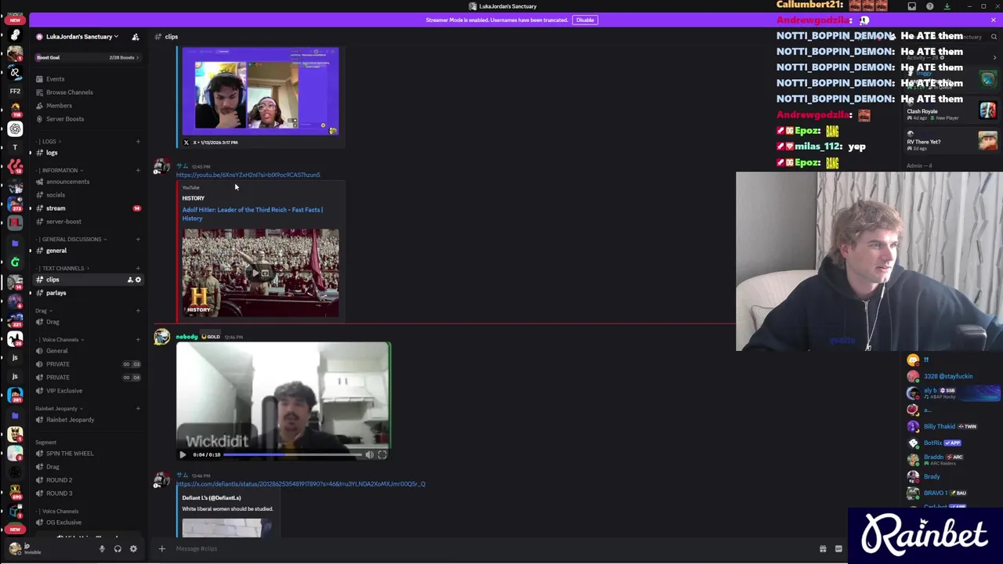Click invite people icon beside server name

[136, 37]
